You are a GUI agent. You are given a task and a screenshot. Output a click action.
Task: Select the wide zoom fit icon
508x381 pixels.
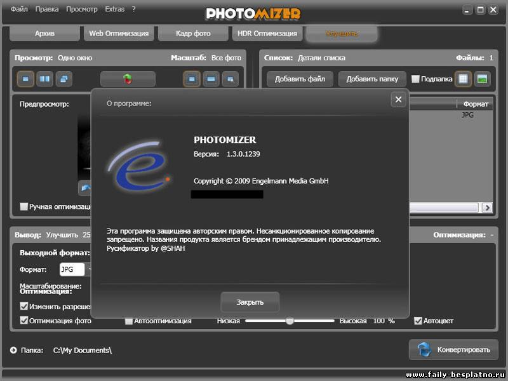pos(211,79)
